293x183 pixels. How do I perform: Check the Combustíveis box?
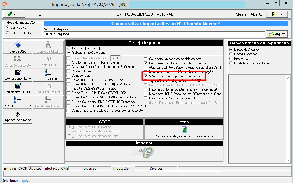coord(68,76)
